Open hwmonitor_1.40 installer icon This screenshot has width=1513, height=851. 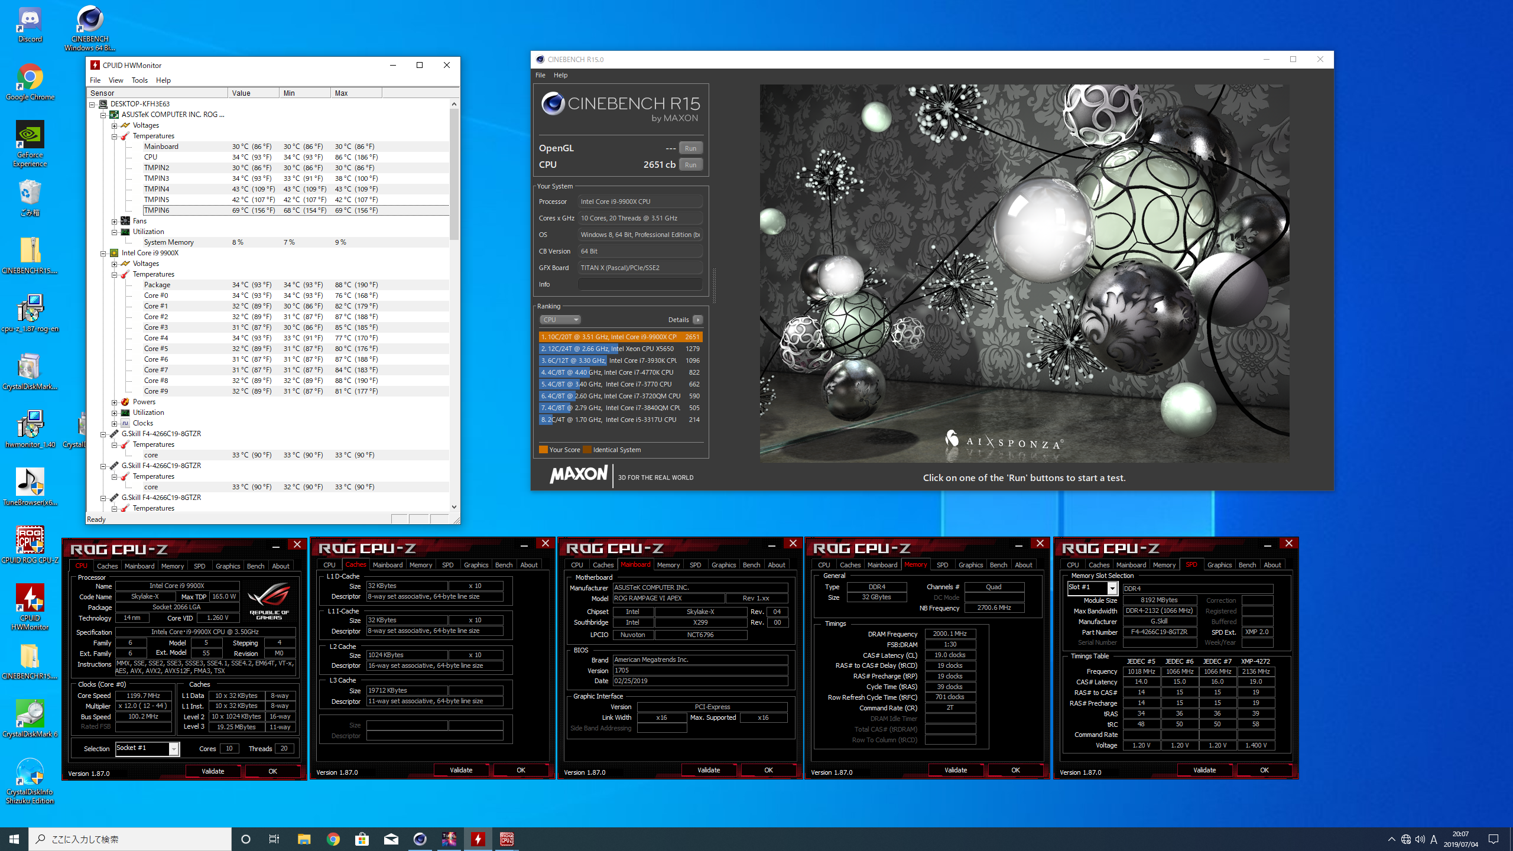30,430
